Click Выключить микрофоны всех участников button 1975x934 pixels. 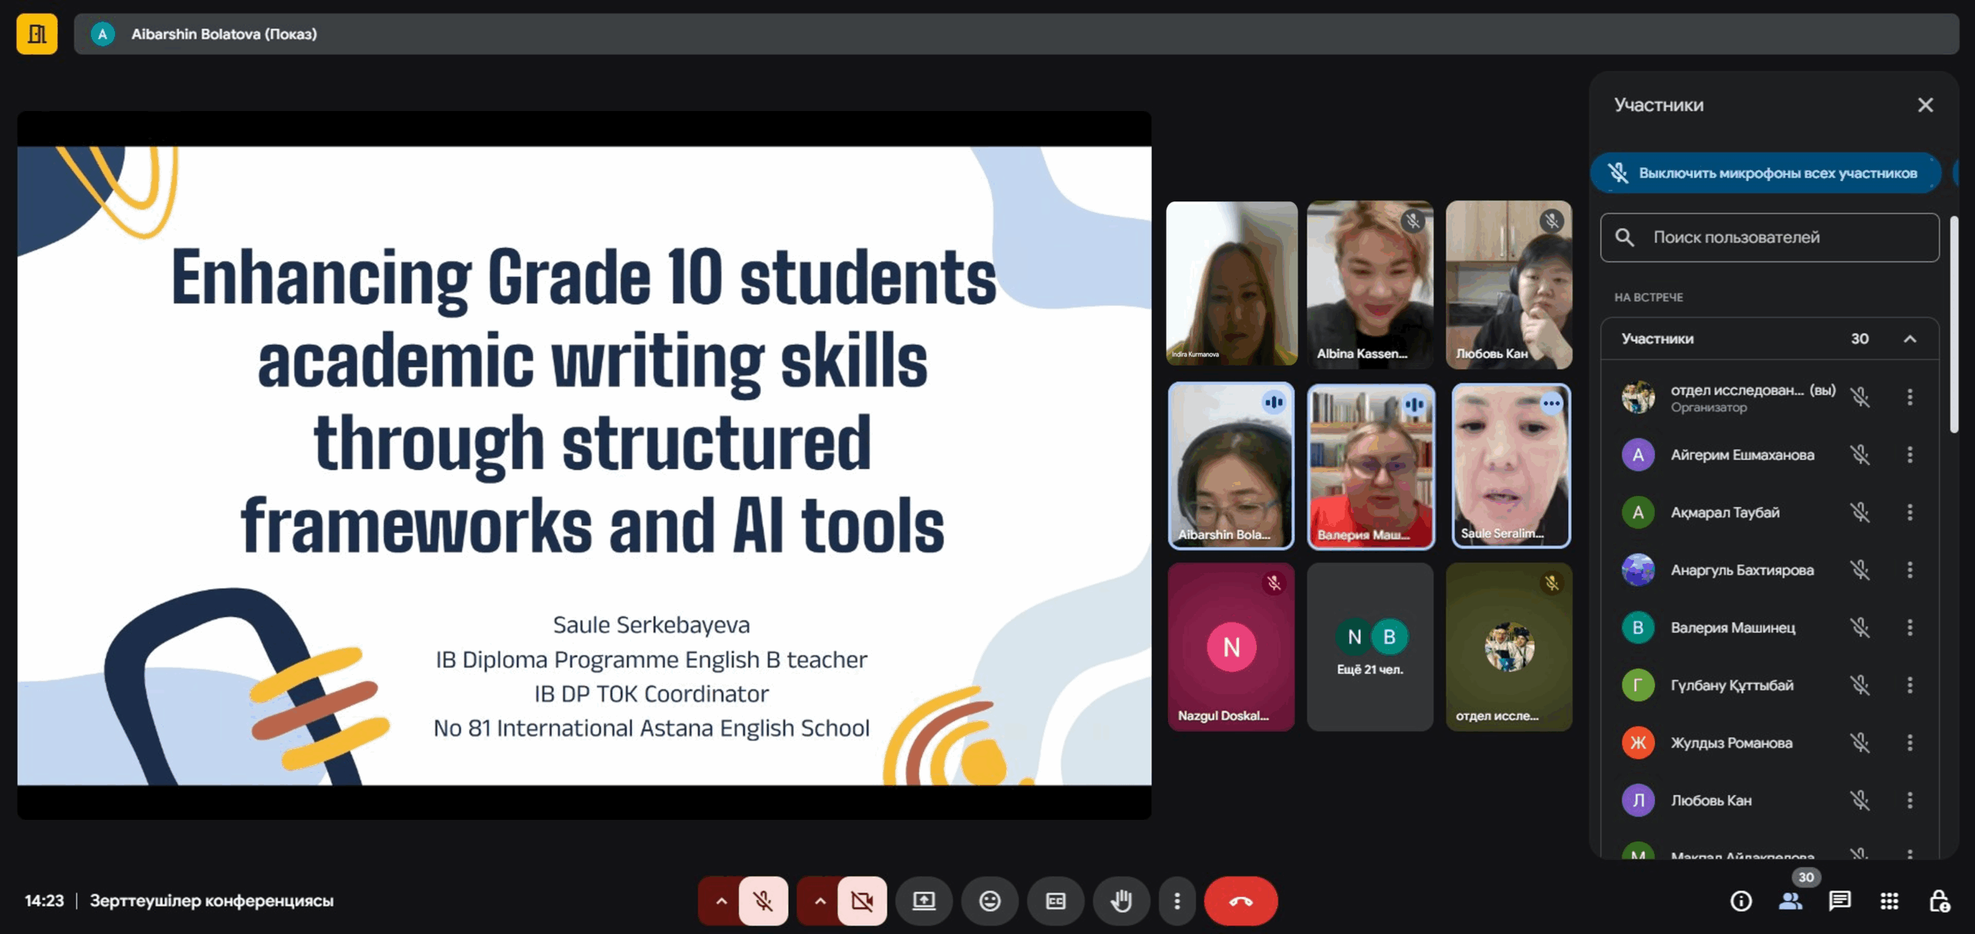[1766, 173]
